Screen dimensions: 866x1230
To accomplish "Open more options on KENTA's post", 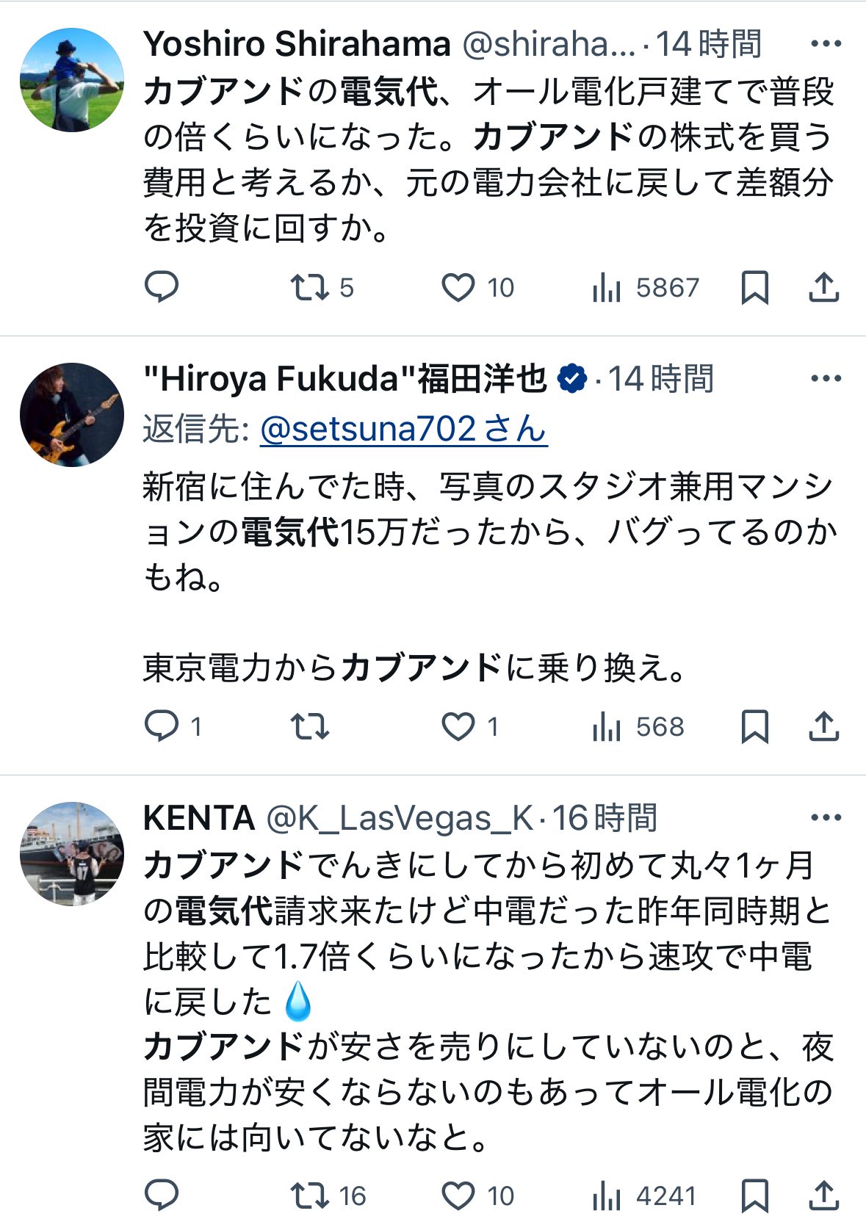I will click(x=826, y=817).
